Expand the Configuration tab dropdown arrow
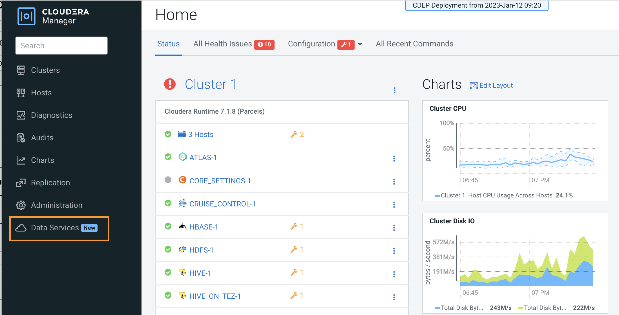Viewport: 619px width, 315px height. 360,44
